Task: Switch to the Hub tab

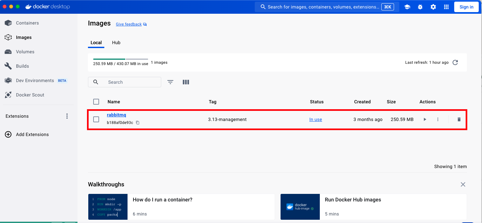Action: point(116,43)
